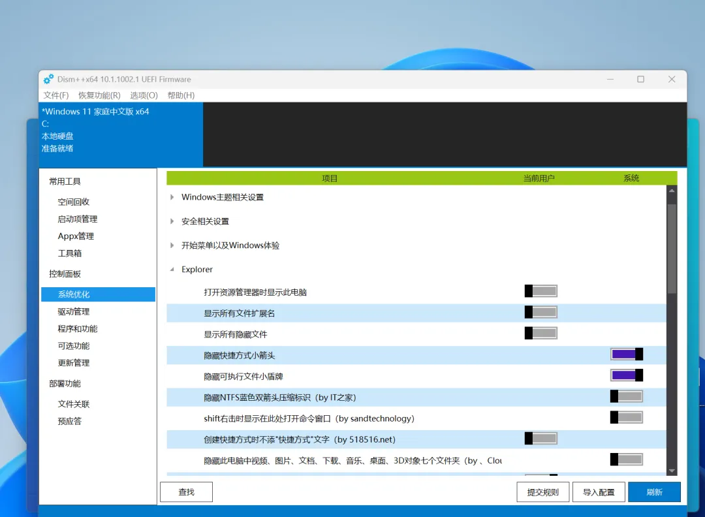Open 预应答 in sidebar
The image size is (705, 517).
click(x=70, y=421)
